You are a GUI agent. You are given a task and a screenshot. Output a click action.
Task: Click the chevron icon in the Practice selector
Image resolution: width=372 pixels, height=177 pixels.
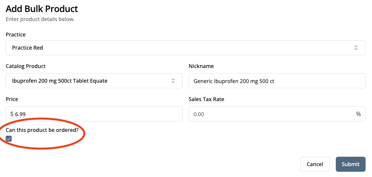pos(356,48)
